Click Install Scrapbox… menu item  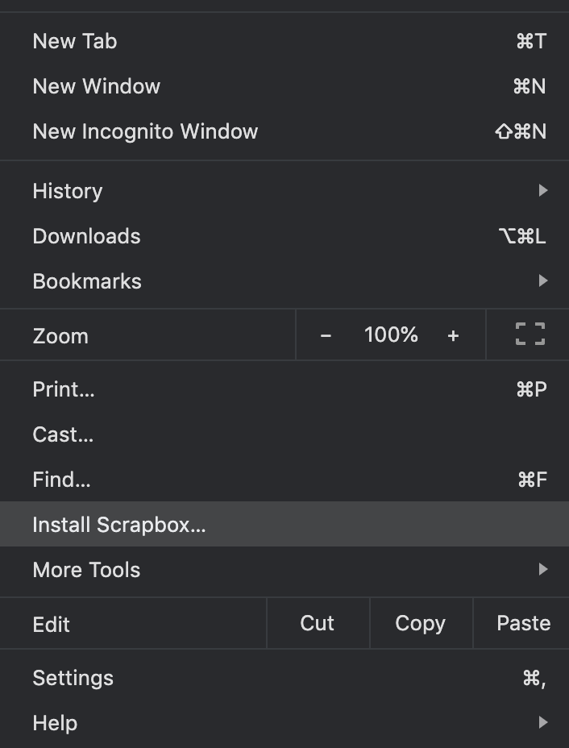[119, 525]
